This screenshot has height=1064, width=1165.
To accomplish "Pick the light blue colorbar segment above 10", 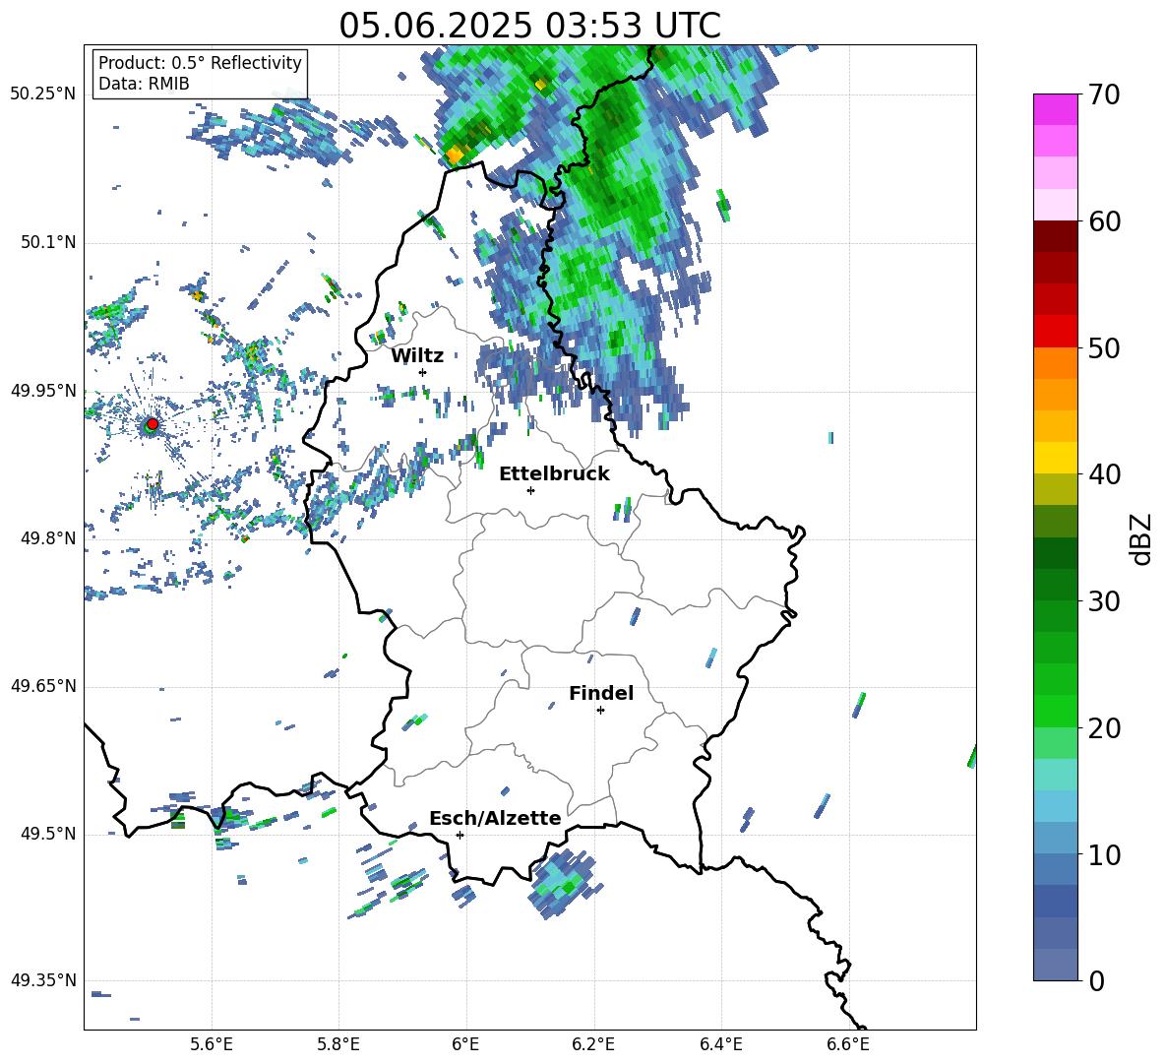I will pos(1055,839).
